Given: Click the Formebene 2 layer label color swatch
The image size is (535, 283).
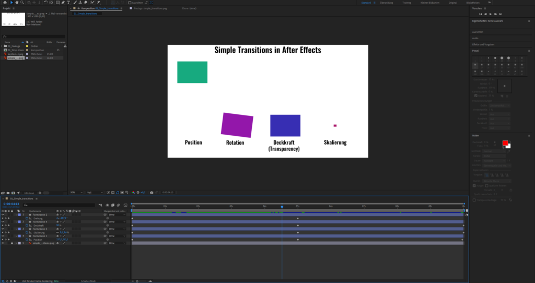Looking at the screenshot, I should (19, 215).
